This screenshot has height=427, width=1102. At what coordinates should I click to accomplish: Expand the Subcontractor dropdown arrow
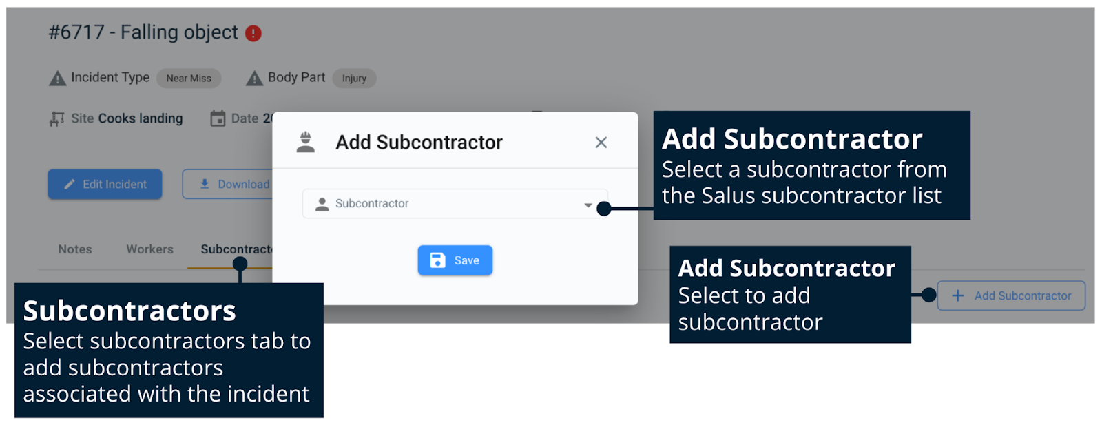click(588, 205)
